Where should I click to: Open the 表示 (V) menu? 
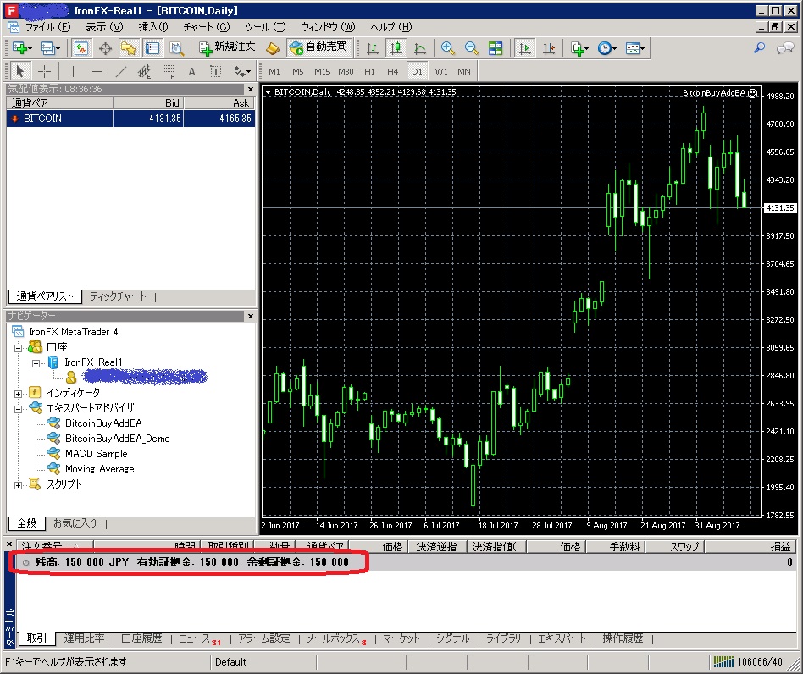point(104,26)
